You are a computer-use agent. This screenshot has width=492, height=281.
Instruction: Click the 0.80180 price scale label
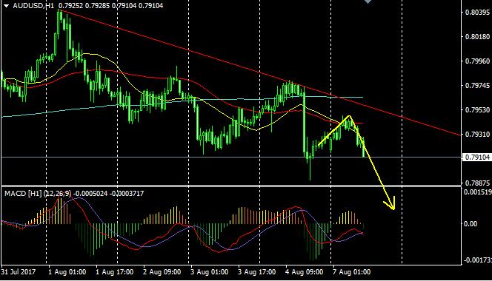click(477, 37)
